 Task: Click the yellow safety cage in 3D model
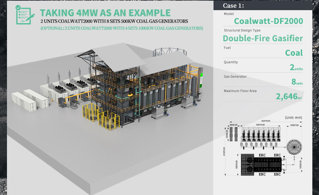[x=92, y=114]
